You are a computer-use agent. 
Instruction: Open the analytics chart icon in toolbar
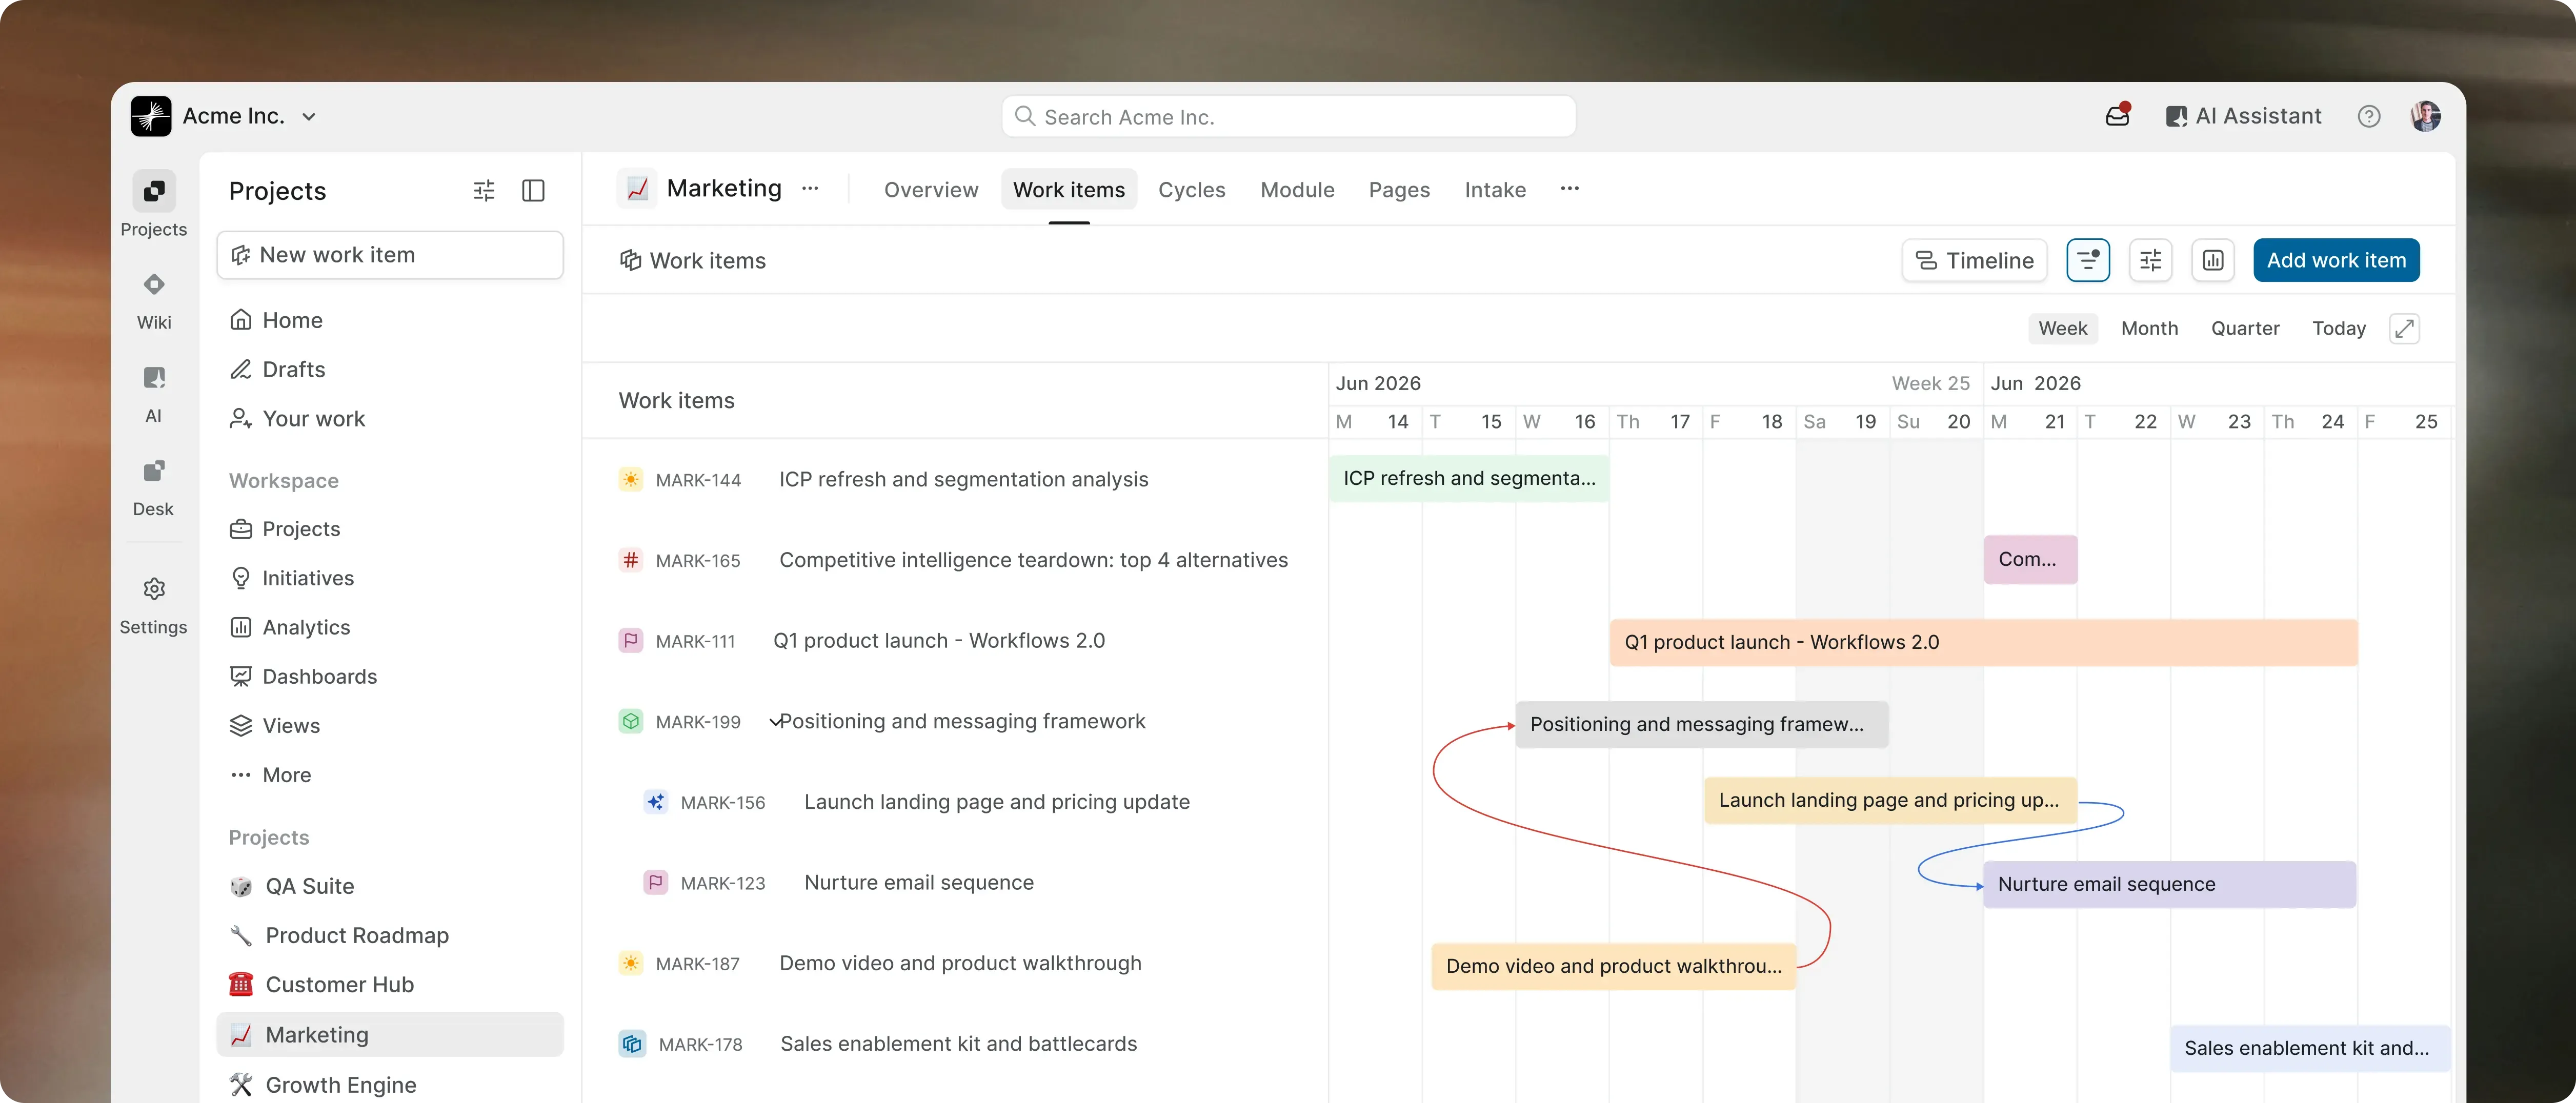(2213, 261)
